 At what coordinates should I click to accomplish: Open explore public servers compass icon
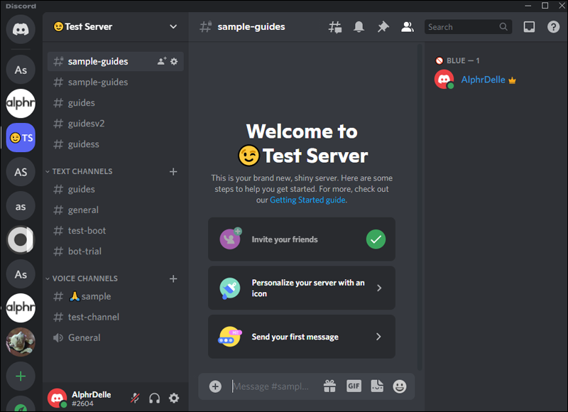21,405
